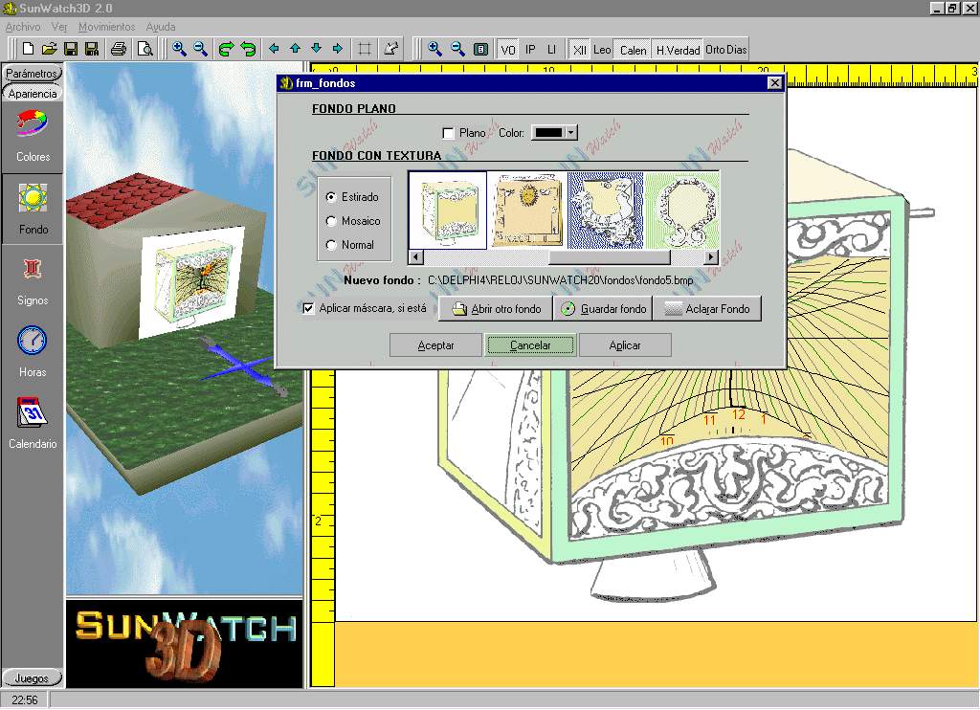This screenshot has width=980, height=710.
Task: Open the Color dropdown arrow
Action: [571, 133]
